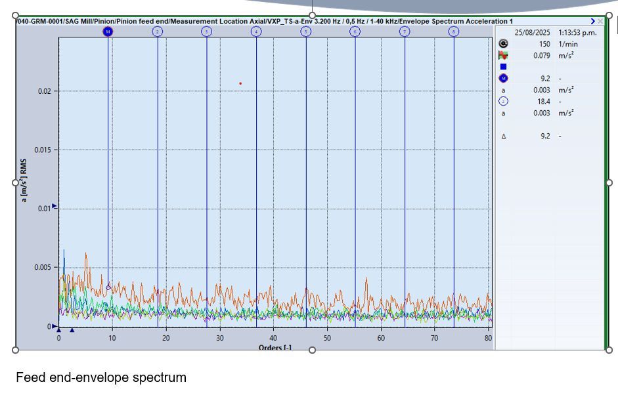Click the time 1:13:53 p.m.
This screenshot has height=397, width=618.
(577, 33)
